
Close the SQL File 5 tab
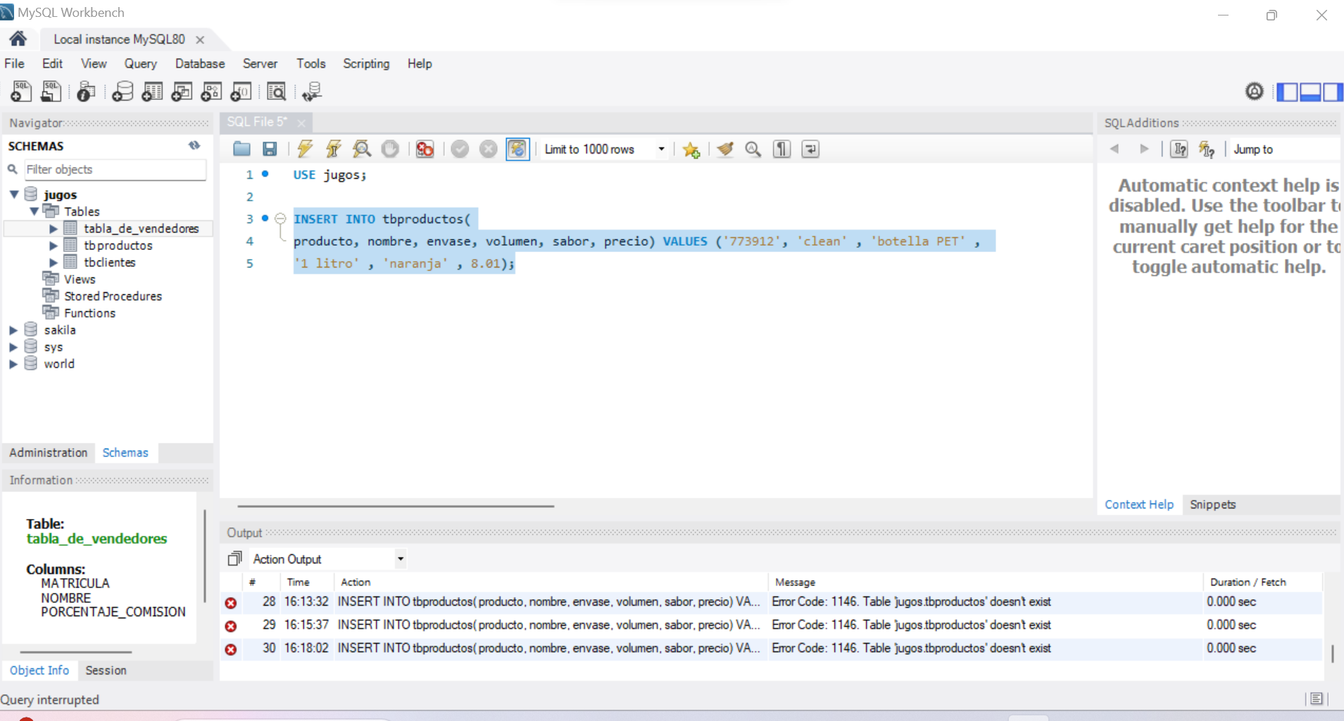point(301,123)
